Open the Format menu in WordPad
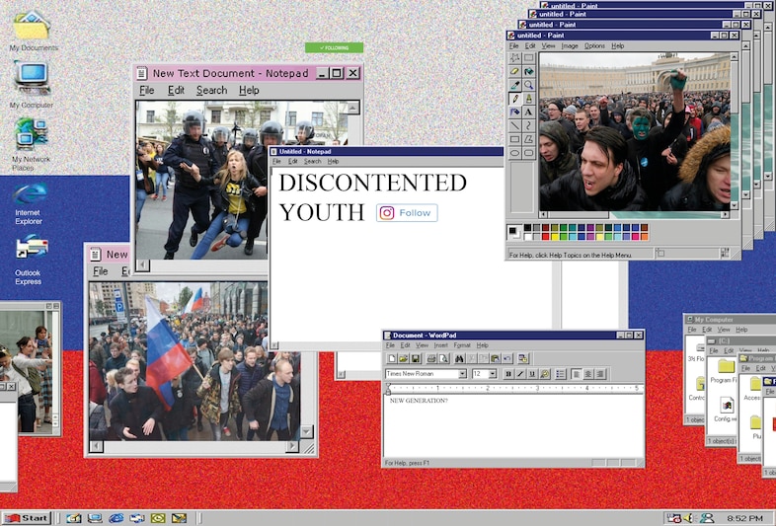Image resolution: width=776 pixels, height=526 pixels. pyautogui.click(x=462, y=345)
